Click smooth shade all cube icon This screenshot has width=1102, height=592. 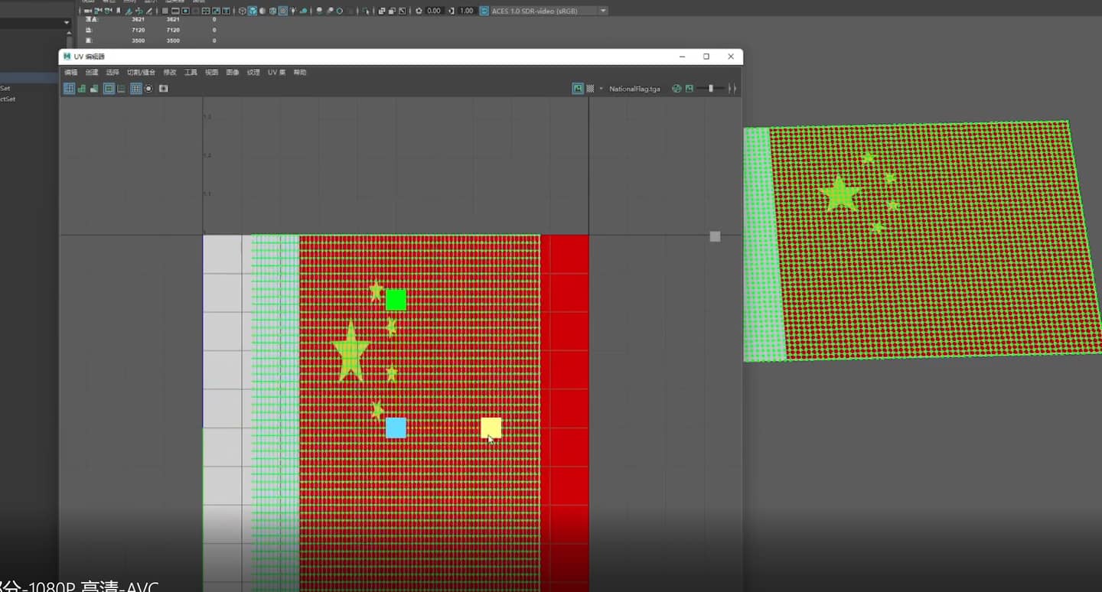click(253, 11)
